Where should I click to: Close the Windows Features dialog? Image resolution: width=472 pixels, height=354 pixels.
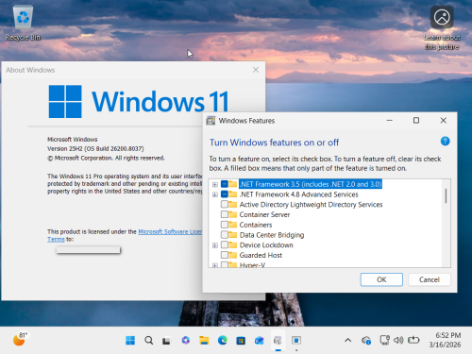pyautogui.click(x=443, y=121)
